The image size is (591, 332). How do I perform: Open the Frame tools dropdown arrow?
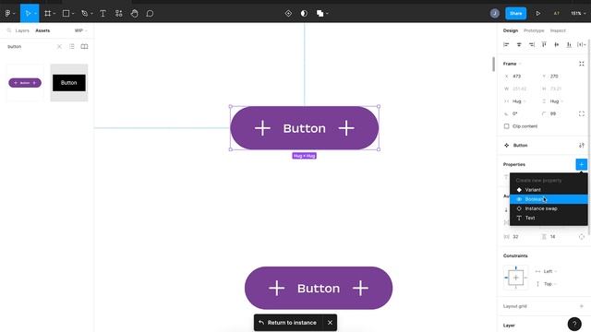point(54,14)
